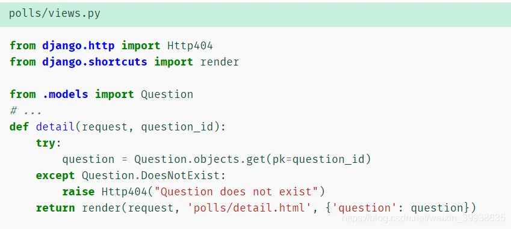The image size is (511, 229).
Task: Click the render import on line two
Action: pos(220,62)
